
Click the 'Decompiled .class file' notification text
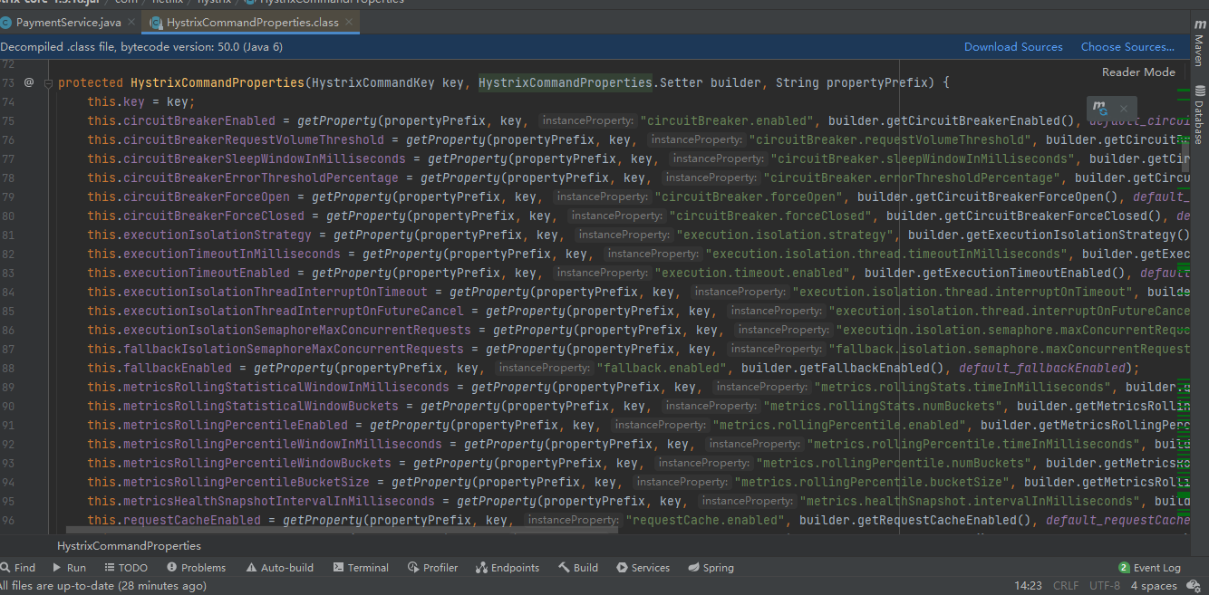[141, 47]
